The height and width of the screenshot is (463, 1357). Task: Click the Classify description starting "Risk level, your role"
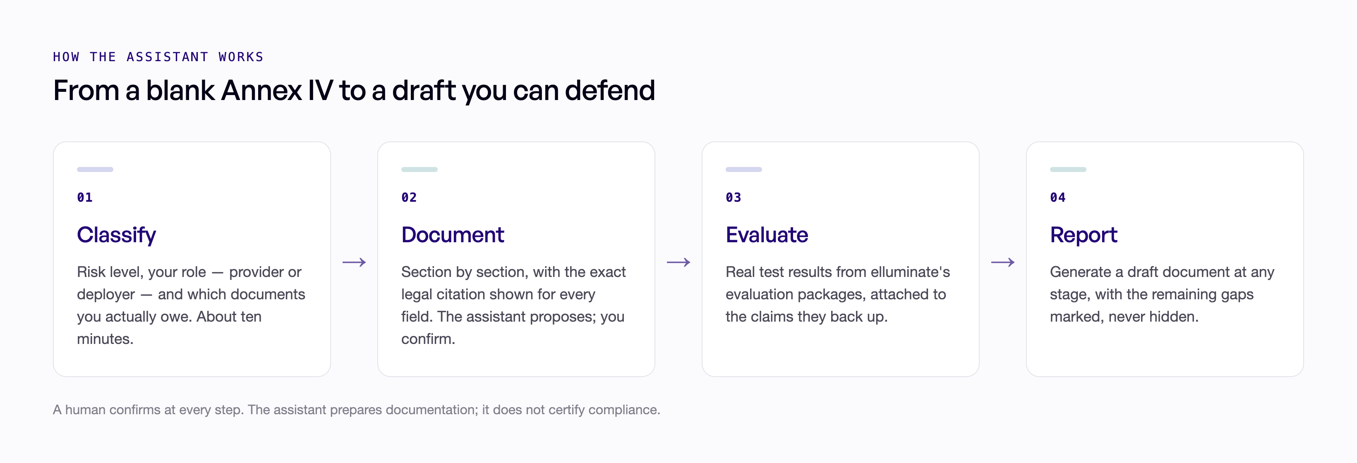click(191, 305)
